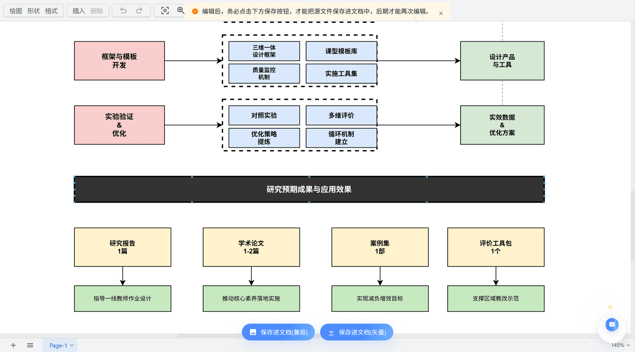Click the redo arrow icon
Screen dimensions: 635x352
[139, 11]
